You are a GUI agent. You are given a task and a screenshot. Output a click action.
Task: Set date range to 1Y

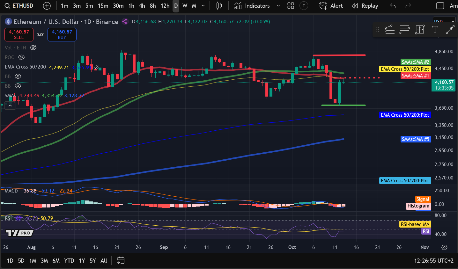click(82, 261)
